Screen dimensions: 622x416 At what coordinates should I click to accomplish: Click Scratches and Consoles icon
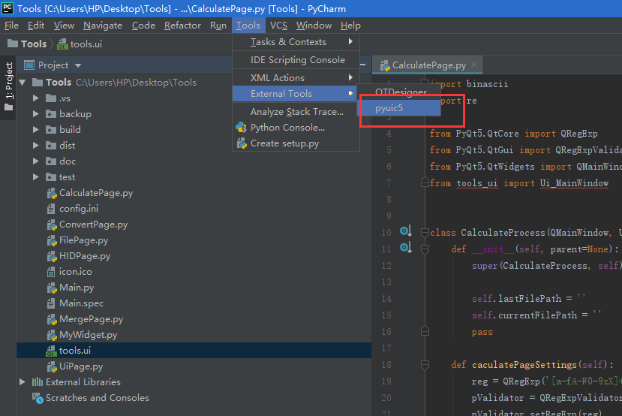coord(38,398)
